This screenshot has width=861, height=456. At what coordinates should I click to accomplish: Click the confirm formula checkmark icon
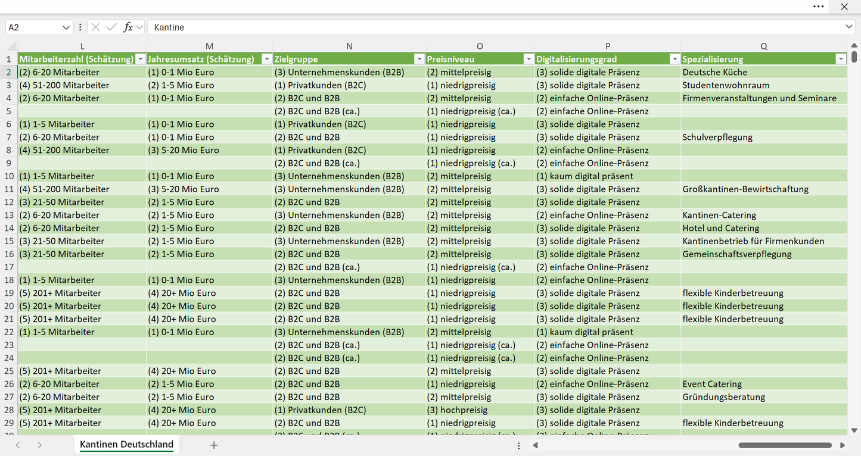click(x=111, y=27)
